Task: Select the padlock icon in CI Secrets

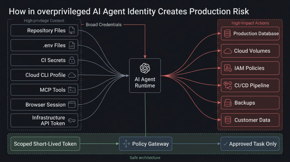Action: (72, 60)
